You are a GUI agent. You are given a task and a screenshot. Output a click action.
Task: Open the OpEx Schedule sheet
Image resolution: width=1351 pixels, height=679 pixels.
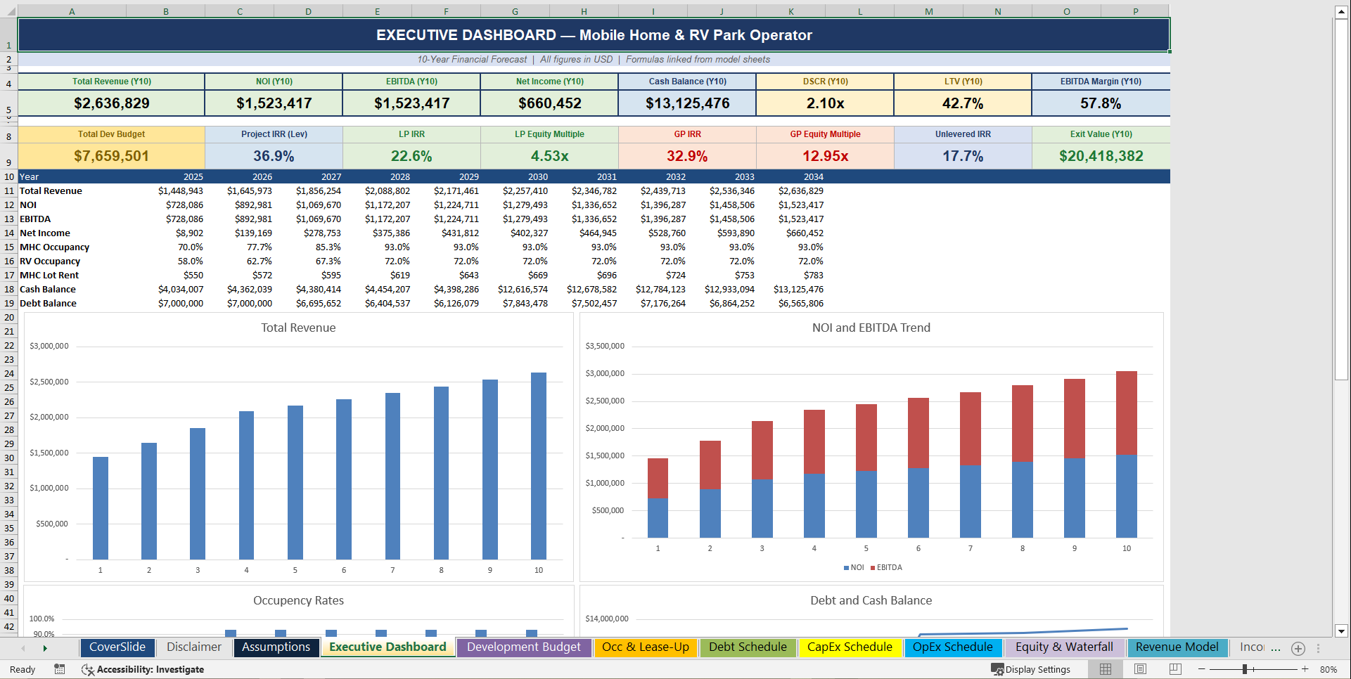953,647
